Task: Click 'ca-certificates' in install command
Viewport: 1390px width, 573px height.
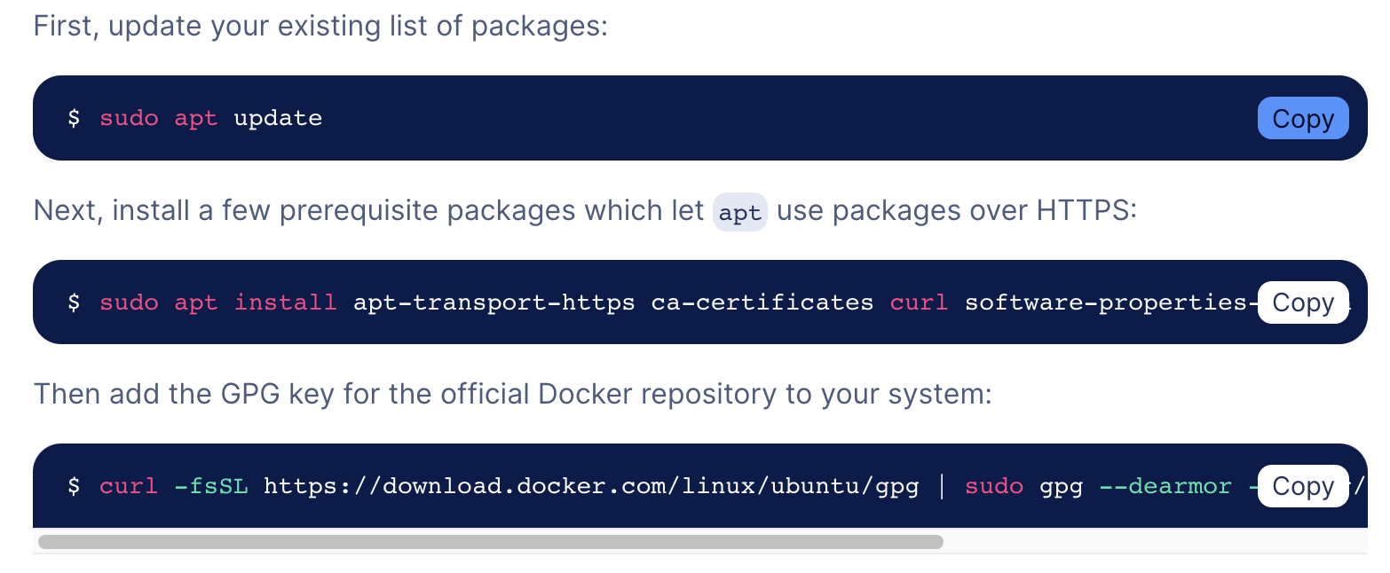Action: pos(762,302)
